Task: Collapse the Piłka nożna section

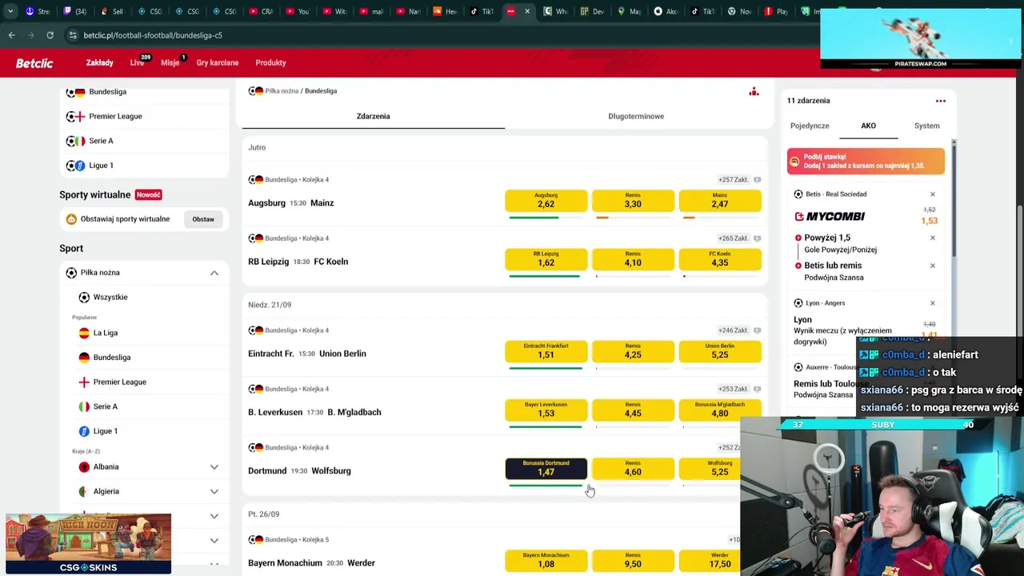Action: (x=214, y=273)
